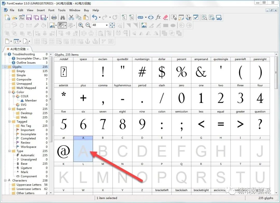Click the Zoom Out magnifier icon
280x203 pixels.
click(x=88, y=25)
